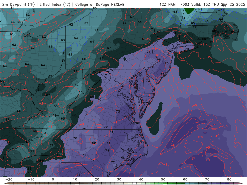Click the left arrow end of color bar
Image resolution: width=247 pixels, height=185 pixels.
click(6, 183)
